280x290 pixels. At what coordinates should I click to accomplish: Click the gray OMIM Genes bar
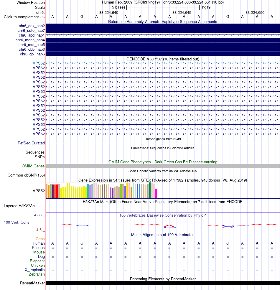[163, 166]
